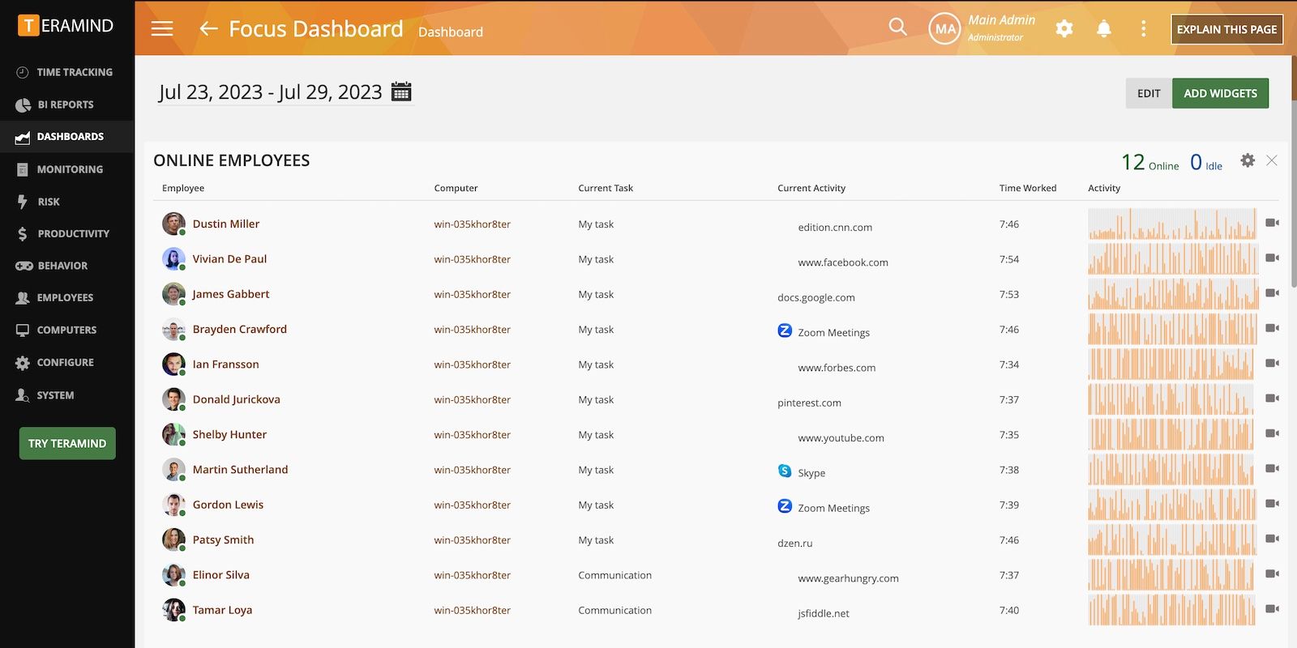
Task: Open Configure in the sidebar
Action: [66, 362]
